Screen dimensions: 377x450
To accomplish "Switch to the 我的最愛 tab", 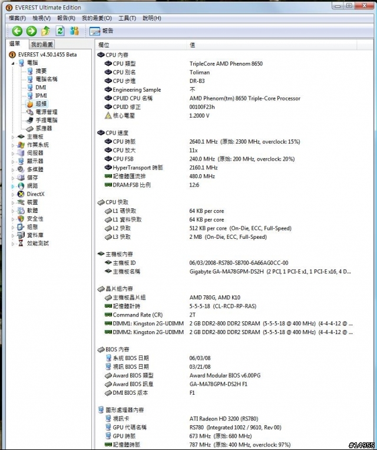I will click(42, 45).
